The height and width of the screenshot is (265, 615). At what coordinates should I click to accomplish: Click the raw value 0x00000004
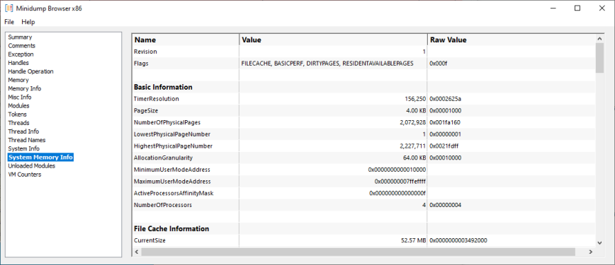click(x=445, y=205)
